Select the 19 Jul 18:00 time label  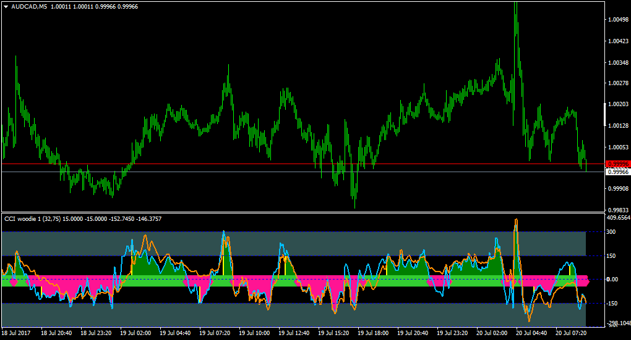point(373,333)
